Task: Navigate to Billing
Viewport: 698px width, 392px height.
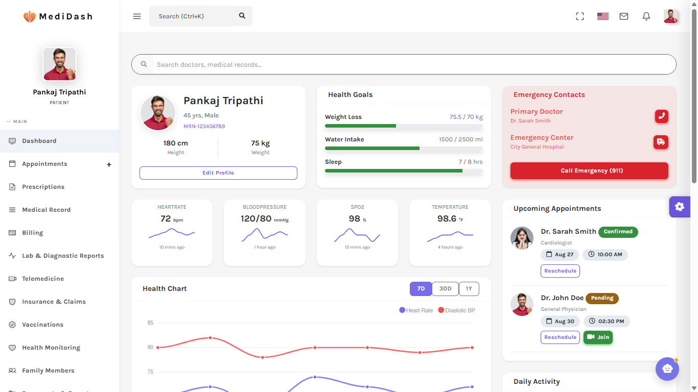Action: pos(59,233)
